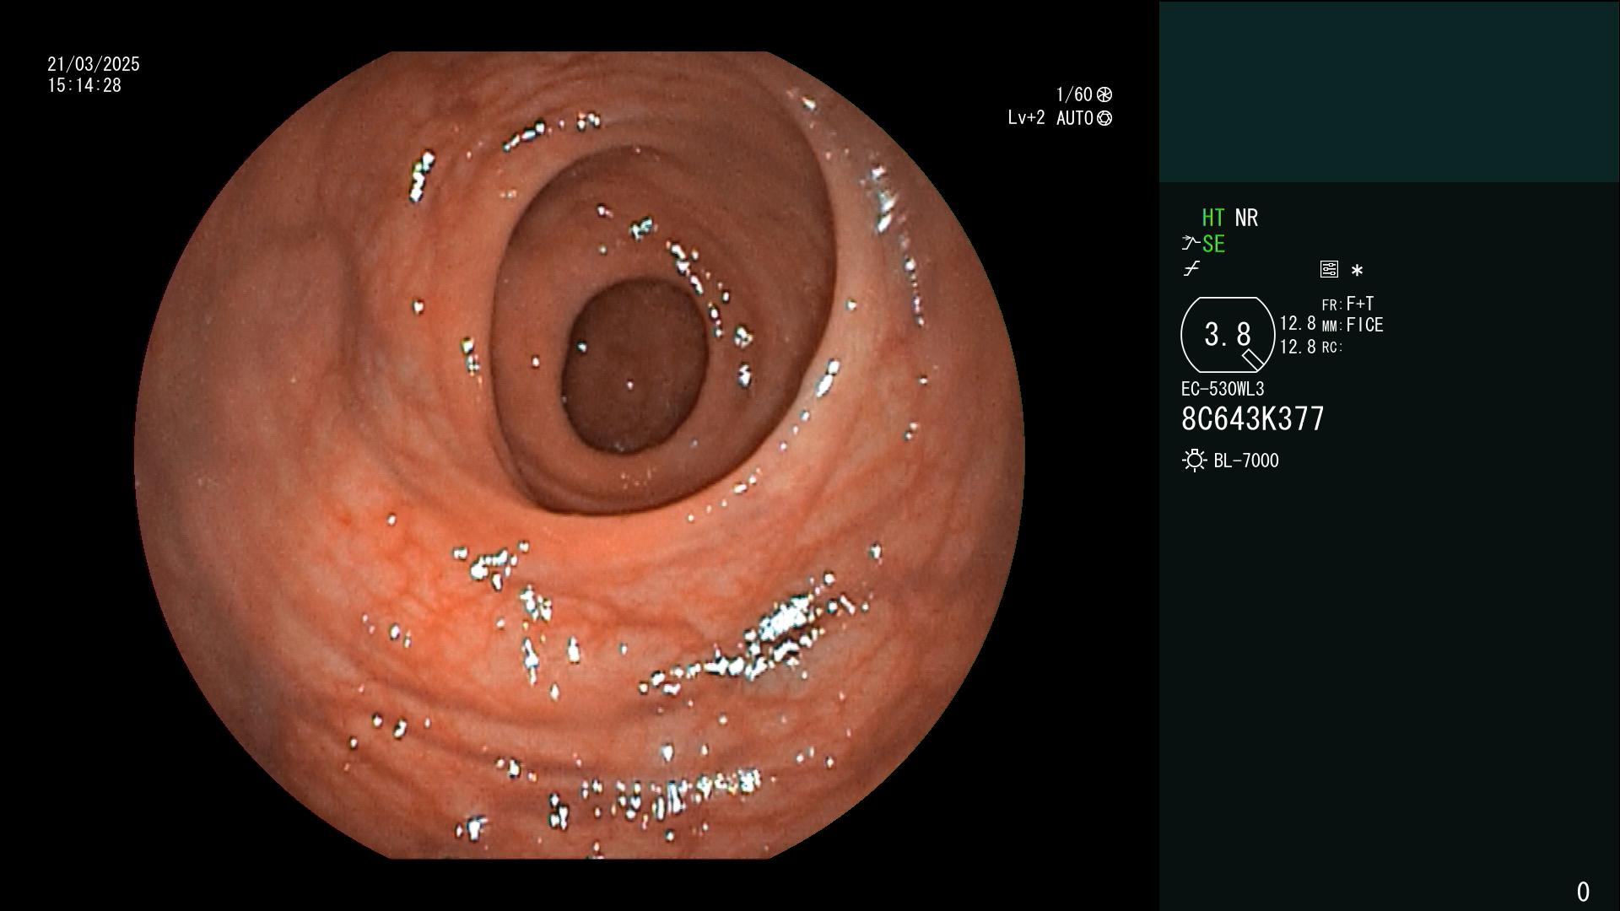This screenshot has width=1620, height=911.
Task: Click the FR: label
Action: [1332, 305]
